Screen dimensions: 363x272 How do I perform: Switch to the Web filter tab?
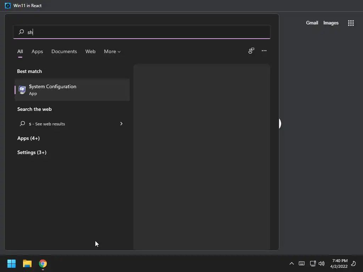(90, 51)
